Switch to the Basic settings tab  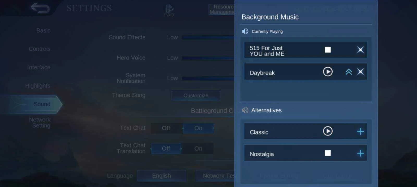point(43,31)
